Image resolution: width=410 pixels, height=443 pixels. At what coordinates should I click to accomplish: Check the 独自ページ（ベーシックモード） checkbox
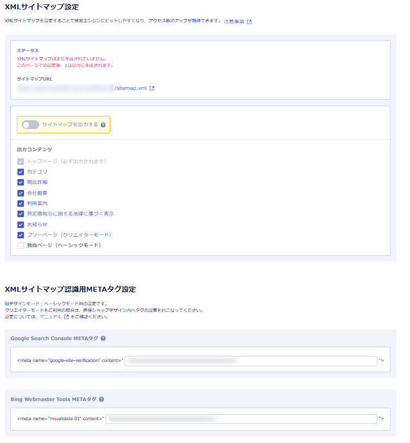21,245
